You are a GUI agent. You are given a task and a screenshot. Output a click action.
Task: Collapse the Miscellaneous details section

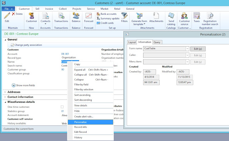(x=5, y=102)
